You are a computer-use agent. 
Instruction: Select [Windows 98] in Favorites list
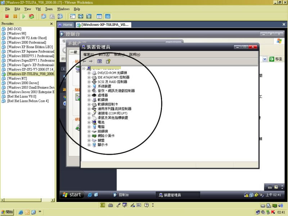(x=17, y=33)
